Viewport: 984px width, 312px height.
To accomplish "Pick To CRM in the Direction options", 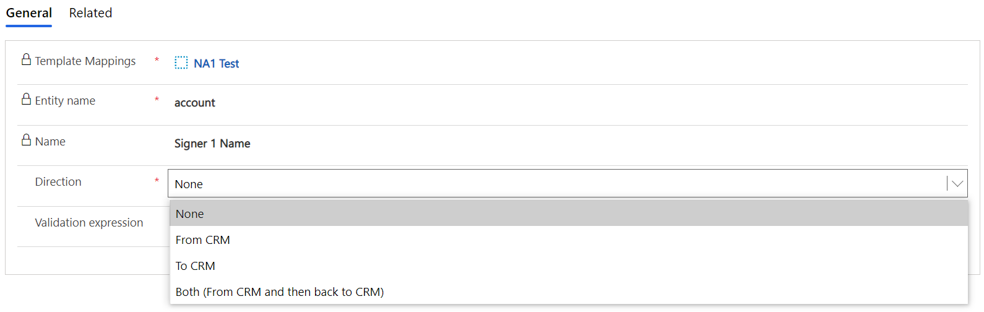I will tap(569, 266).
